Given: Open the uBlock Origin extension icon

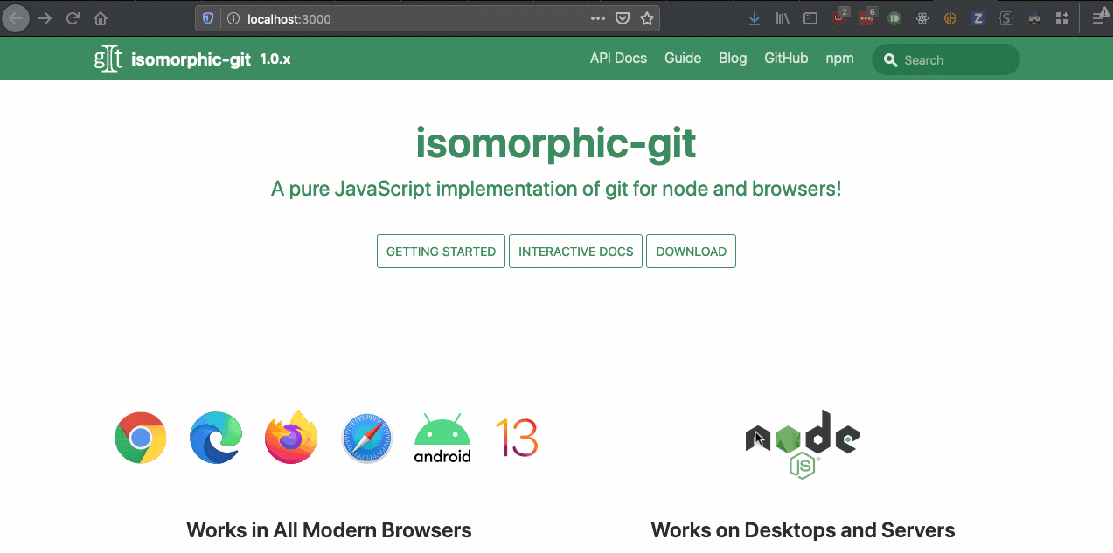Looking at the screenshot, I should click(839, 17).
